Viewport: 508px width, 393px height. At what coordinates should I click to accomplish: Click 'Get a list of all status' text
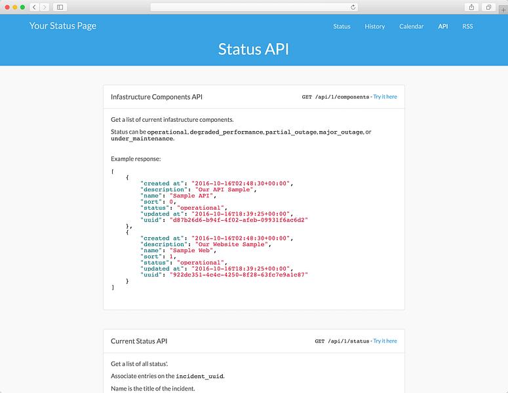[x=140, y=364]
